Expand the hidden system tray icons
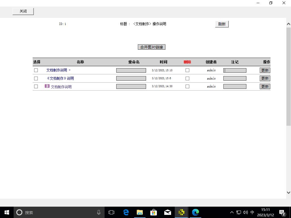This screenshot has height=218, width=291. [x=232, y=212]
